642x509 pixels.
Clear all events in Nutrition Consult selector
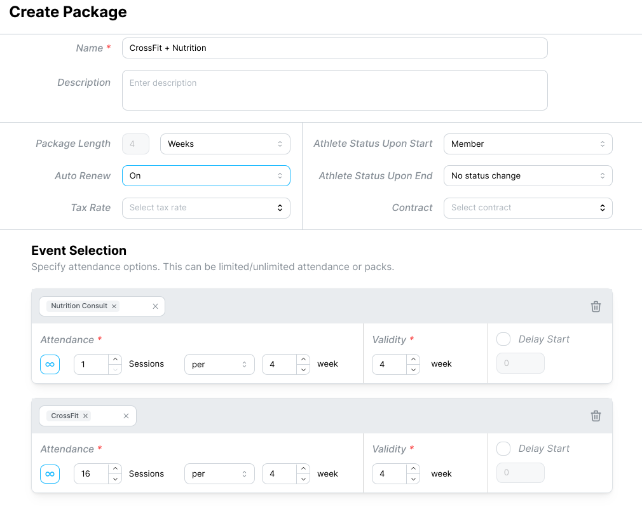coord(155,306)
